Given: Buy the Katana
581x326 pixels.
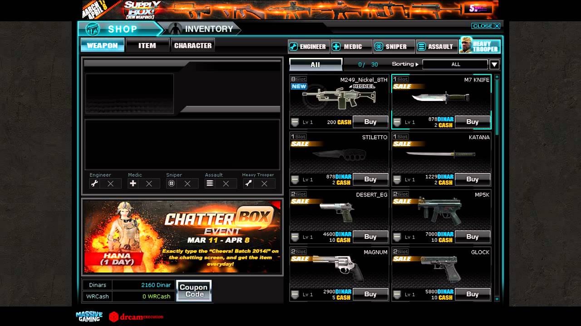Looking at the screenshot, I should (473, 179).
